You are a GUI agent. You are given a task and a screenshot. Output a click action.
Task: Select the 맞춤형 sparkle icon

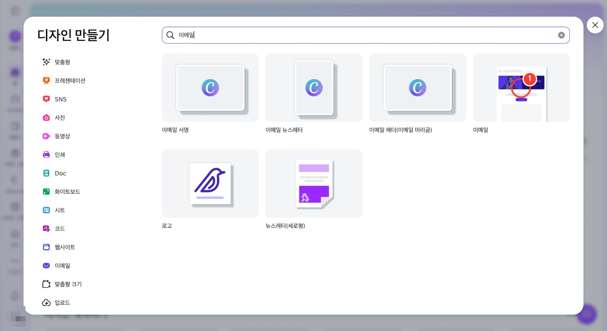click(x=46, y=62)
